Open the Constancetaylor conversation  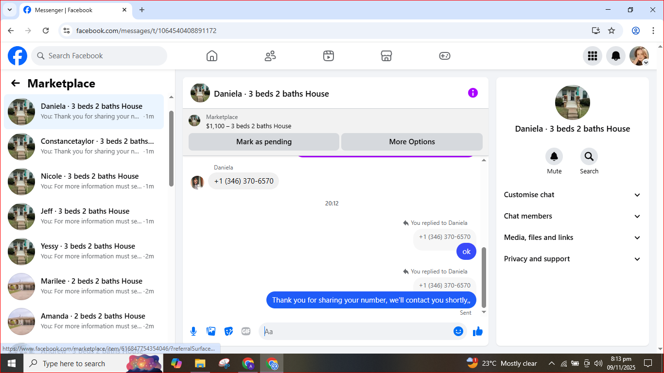click(84, 147)
